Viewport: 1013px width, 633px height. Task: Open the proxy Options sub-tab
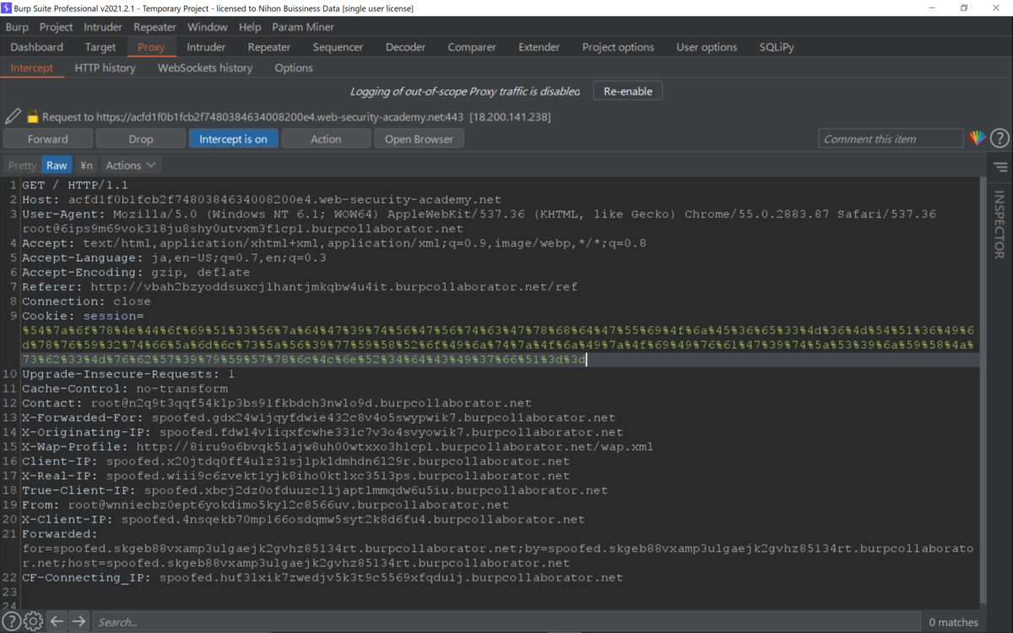pyautogui.click(x=294, y=68)
